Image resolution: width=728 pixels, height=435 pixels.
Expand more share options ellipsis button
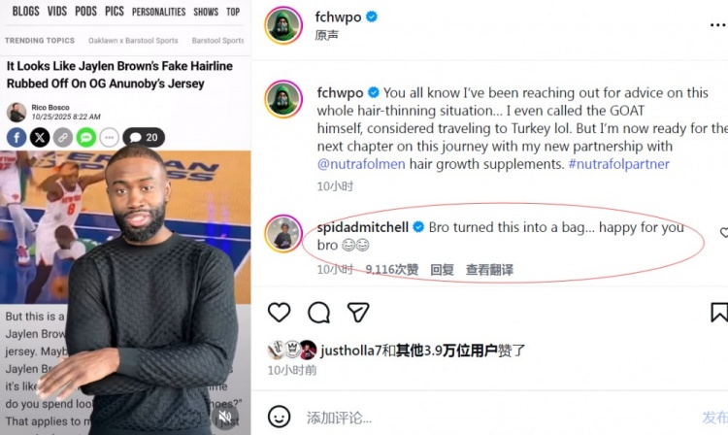[109, 138]
